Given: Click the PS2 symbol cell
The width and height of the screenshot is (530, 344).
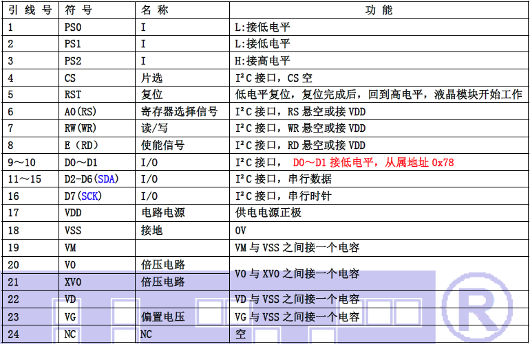Looking at the screenshot, I should pyautogui.click(x=74, y=61).
